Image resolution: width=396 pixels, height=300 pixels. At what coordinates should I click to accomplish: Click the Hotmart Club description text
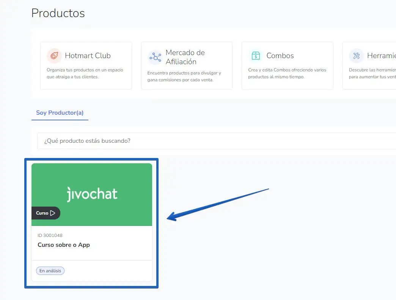85,73
